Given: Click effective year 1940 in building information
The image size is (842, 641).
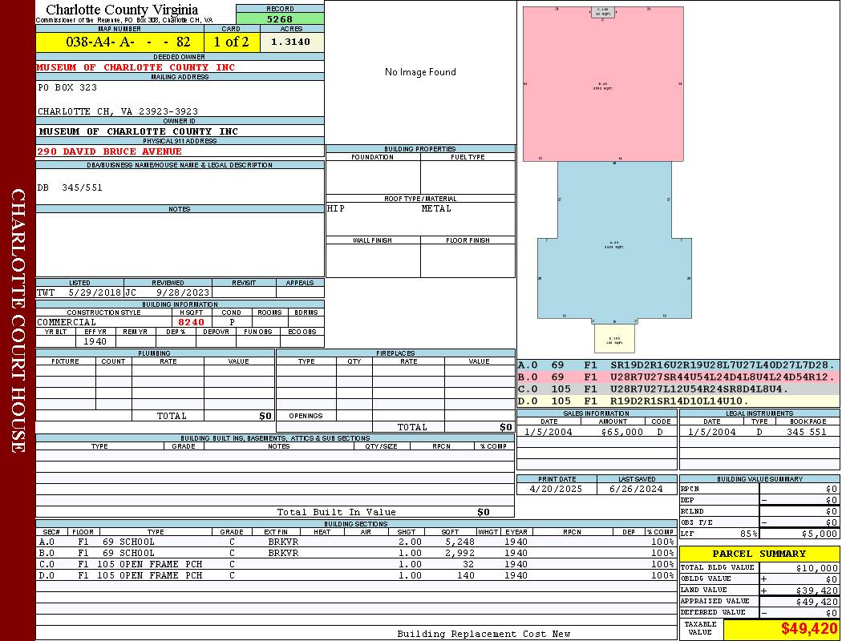Looking at the screenshot, I should [95, 341].
